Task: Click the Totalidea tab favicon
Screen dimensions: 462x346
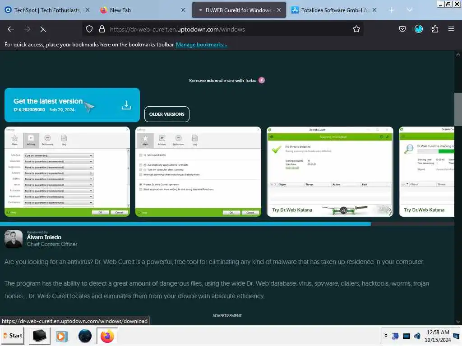Action: point(295,10)
